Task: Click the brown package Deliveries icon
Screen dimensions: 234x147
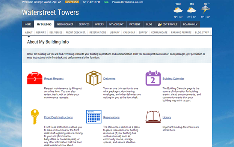Action: point(94,78)
